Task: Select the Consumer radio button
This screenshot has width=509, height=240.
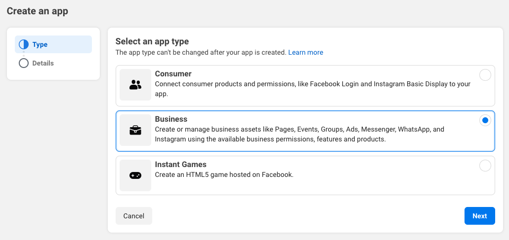Action: point(485,75)
